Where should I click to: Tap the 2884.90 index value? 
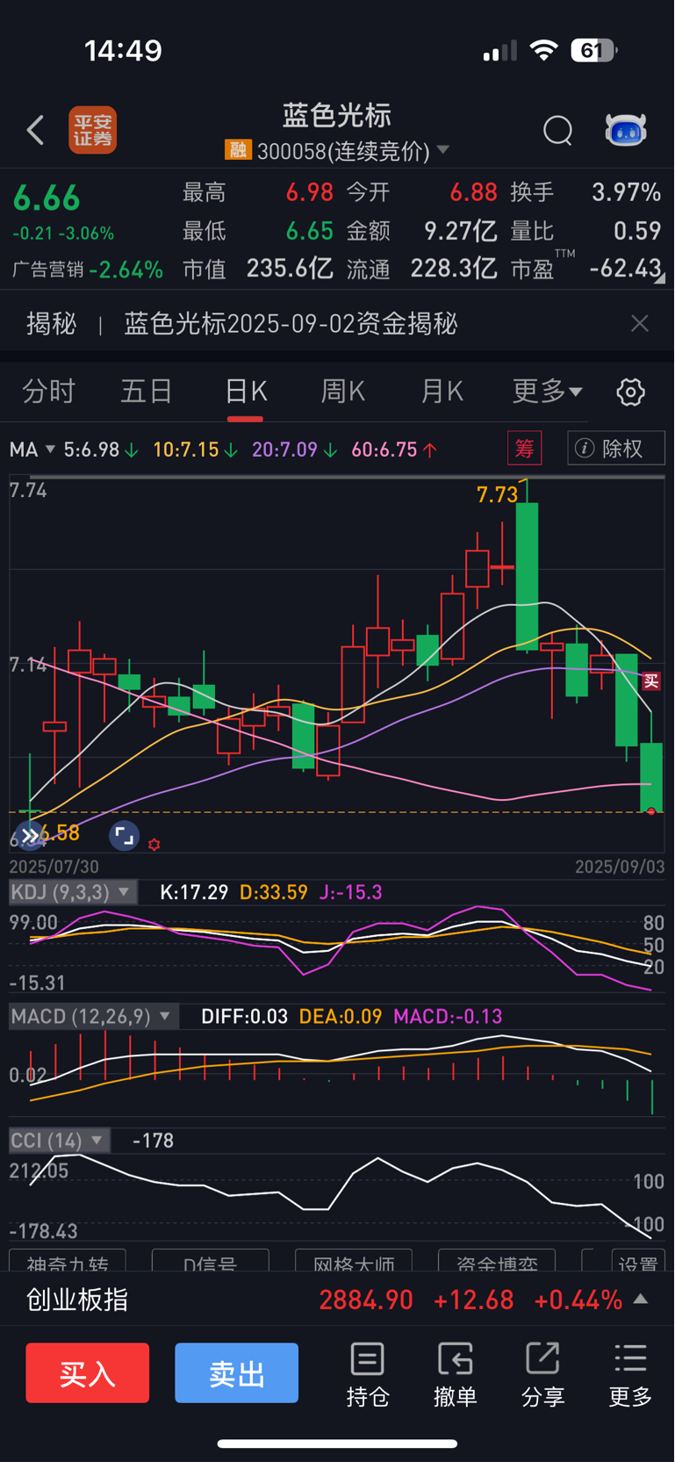tap(366, 1300)
